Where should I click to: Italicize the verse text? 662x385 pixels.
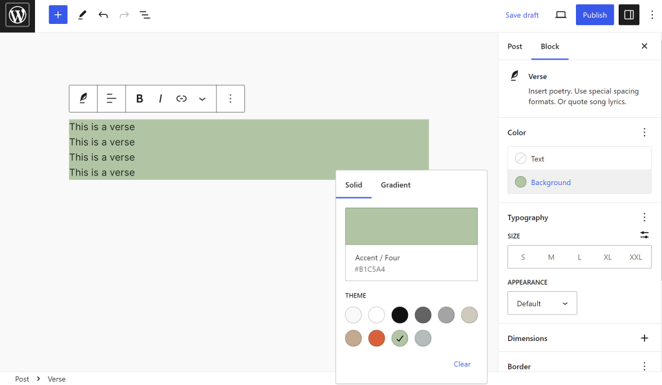160,98
